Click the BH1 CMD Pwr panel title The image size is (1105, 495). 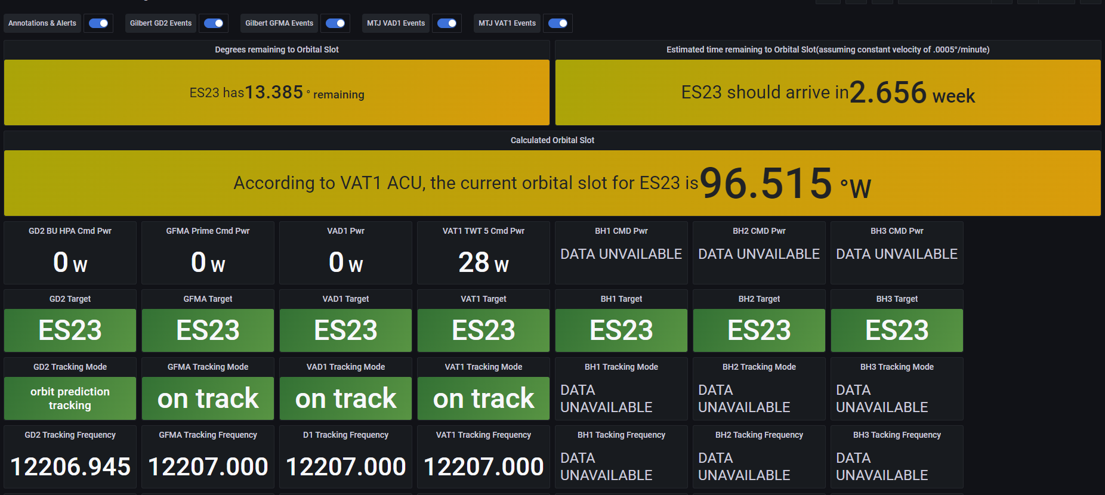pyautogui.click(x=621, y=231)
